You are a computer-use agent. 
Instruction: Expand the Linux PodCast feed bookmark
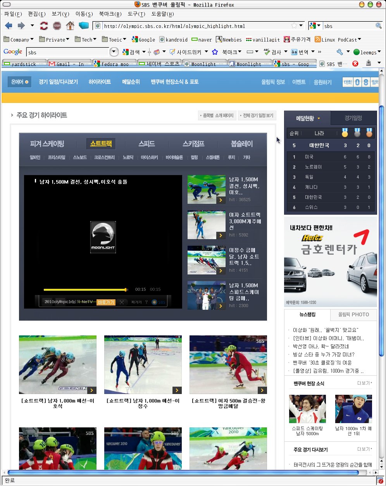[x=338, y=39]
